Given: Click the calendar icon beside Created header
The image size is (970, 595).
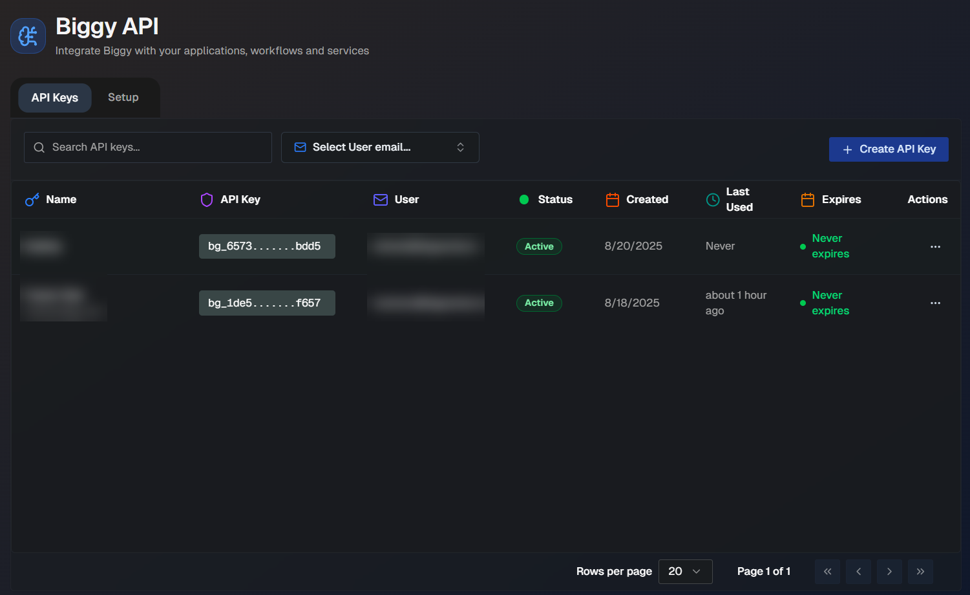Looking at the screenshot, I should [612, 200].
